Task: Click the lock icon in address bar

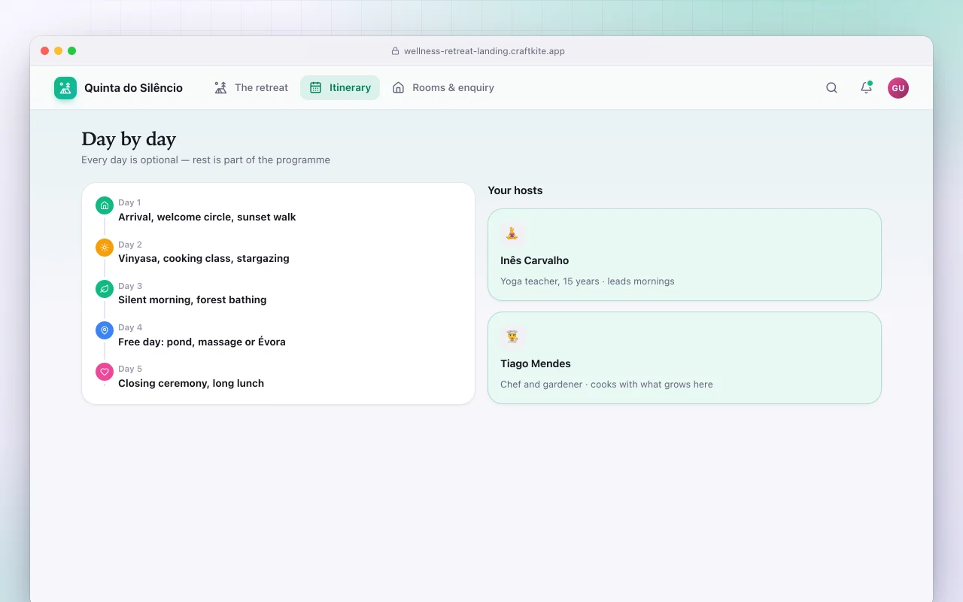Action: (395, 51)
